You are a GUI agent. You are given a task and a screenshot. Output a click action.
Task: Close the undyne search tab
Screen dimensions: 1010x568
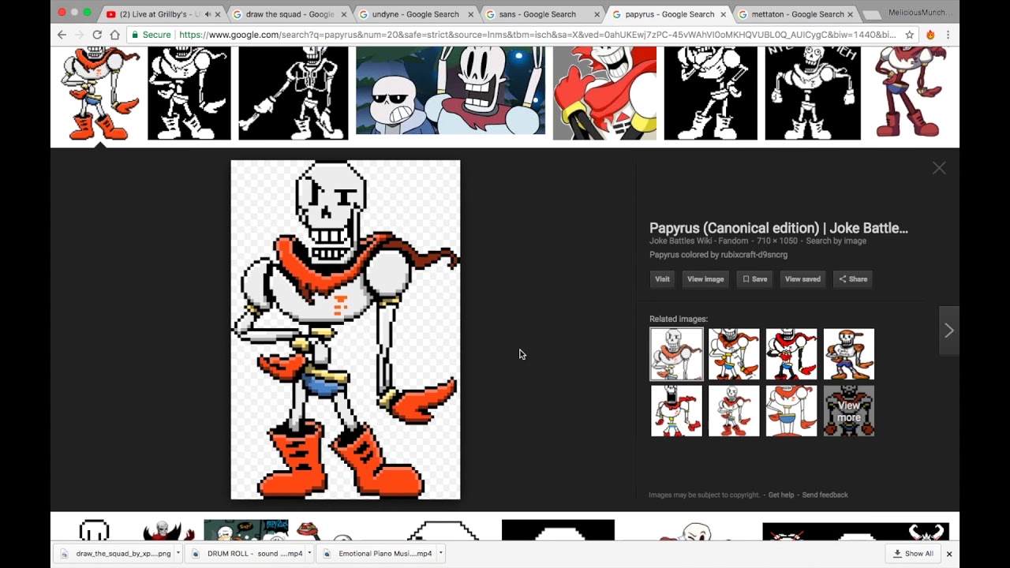pyautogui.click(x=470, y=14)
